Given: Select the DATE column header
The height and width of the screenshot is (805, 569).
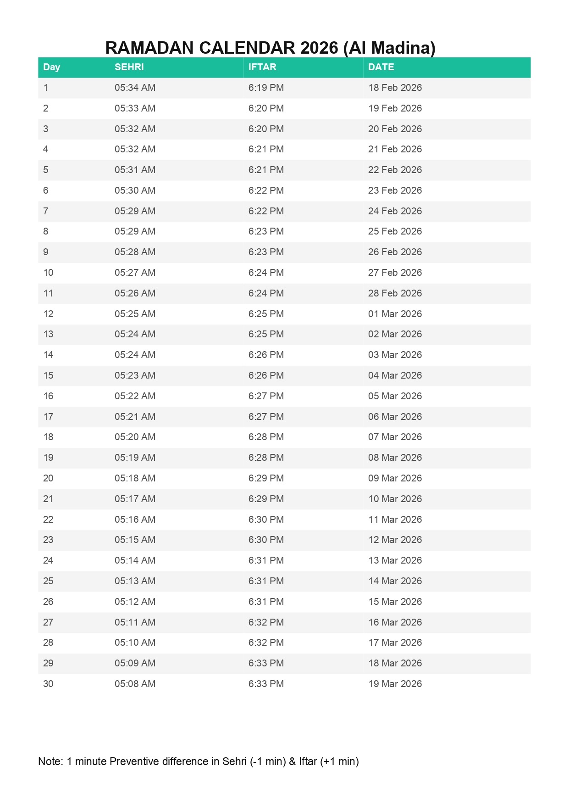Looking at the screenshot, I should (381, 67).
